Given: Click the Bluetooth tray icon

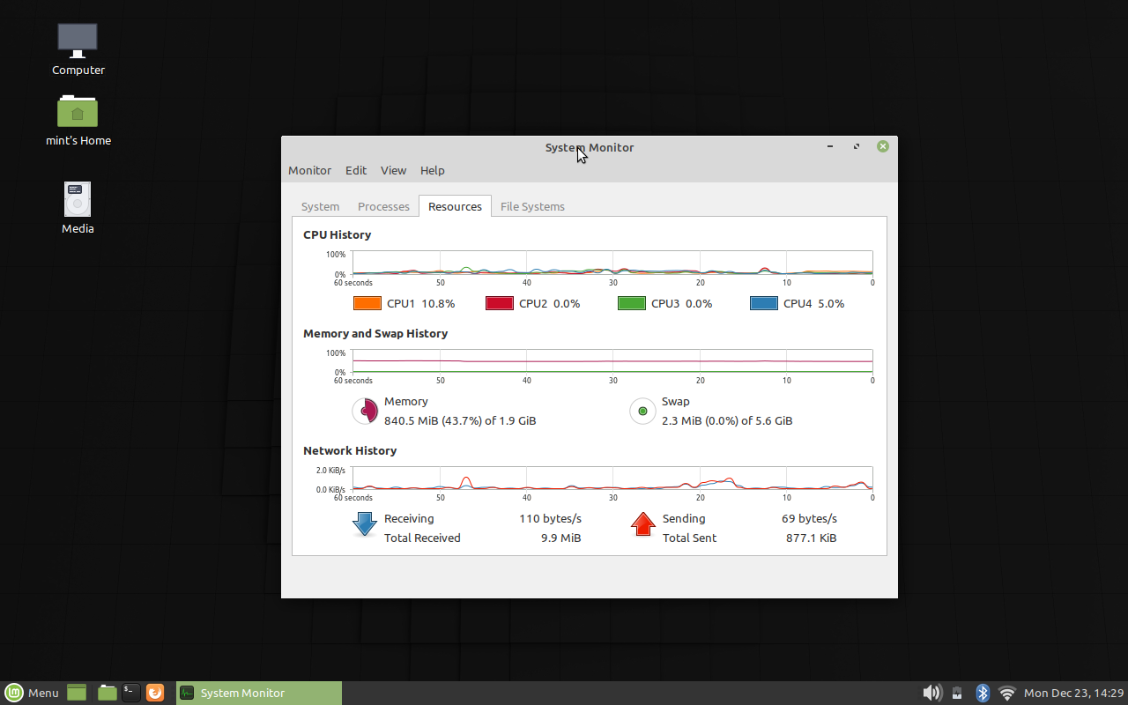Looking at the screenshot, I should 982,693.
